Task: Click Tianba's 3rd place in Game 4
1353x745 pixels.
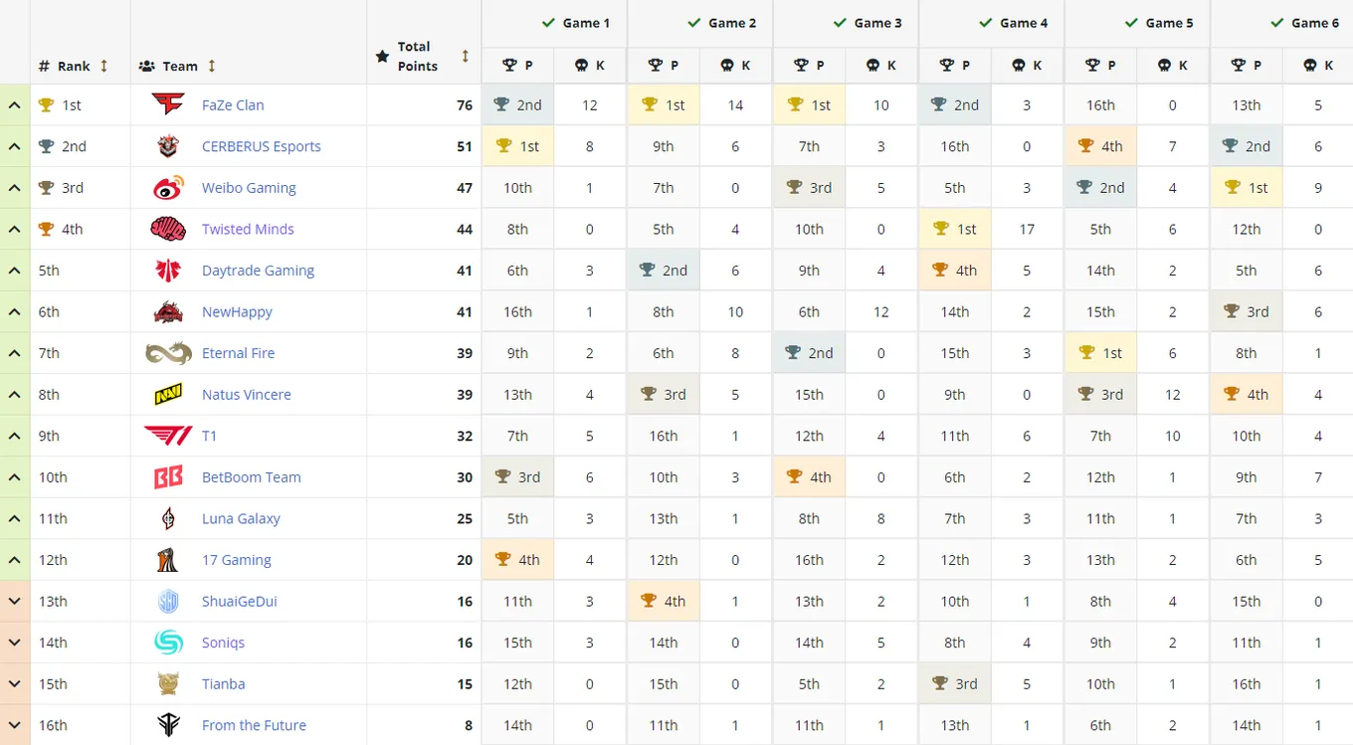Action: 955,684
